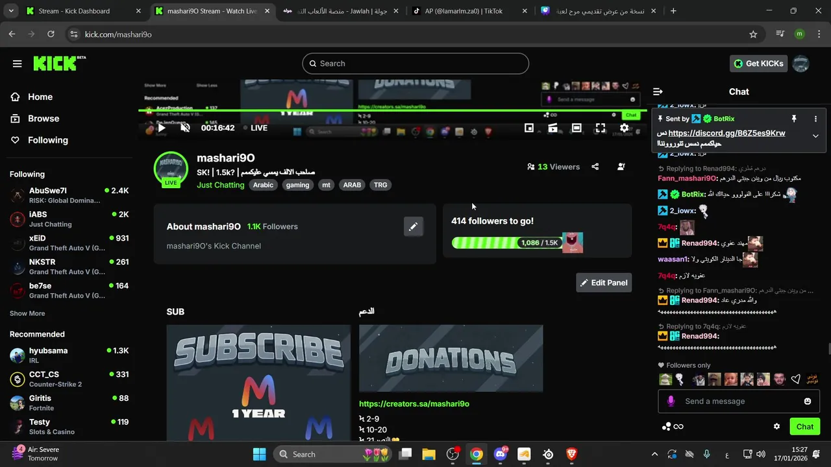Open the discord.gg link in pinned message
This screenshot has width=831, height=467.
click(727, 133)
